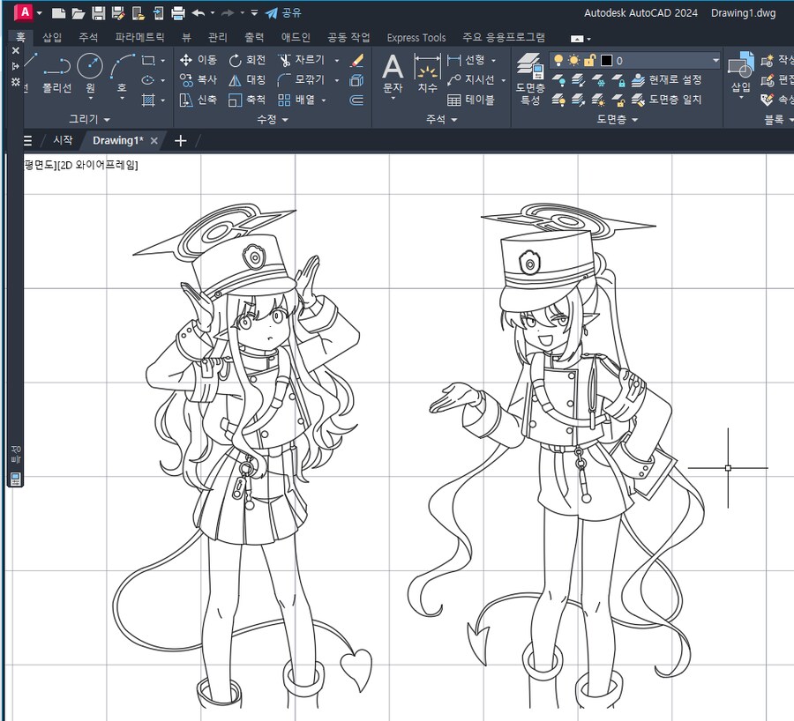The width and height of the screenshot is (794, 721).
Task: Open Layer Properties (도면층 특성) manager
Action: coord(530,78)
